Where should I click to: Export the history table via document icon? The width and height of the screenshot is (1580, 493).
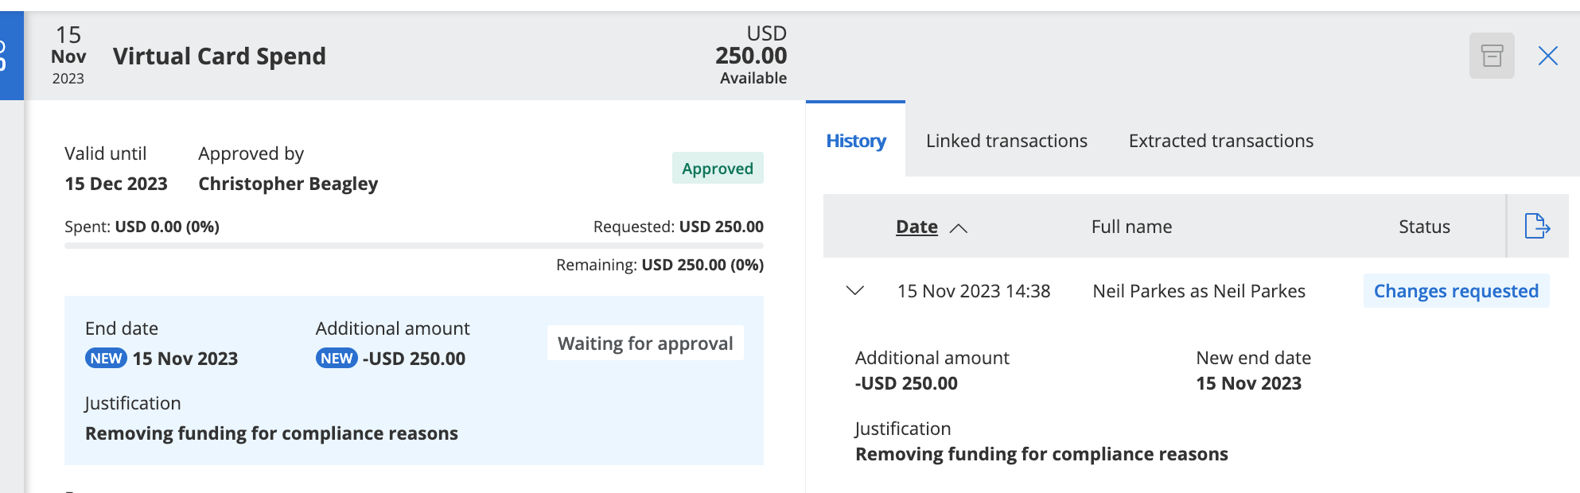pos(1536,227)
